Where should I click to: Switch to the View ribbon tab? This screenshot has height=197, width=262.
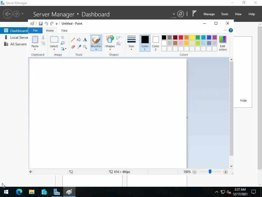pos(64,31)
